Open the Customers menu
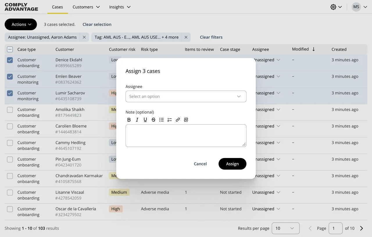The width and height of the screenshot is (372, 237). pos(83,7)
